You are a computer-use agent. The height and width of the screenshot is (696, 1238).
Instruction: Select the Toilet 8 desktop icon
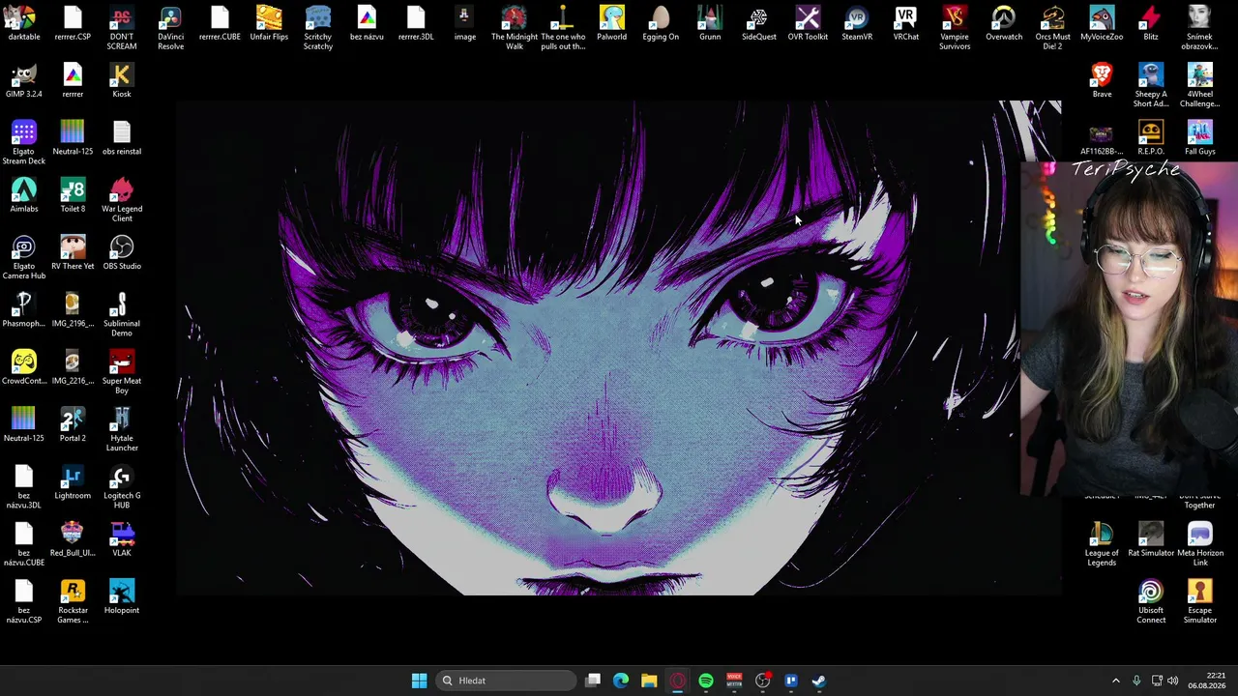[x=73, y=196]
